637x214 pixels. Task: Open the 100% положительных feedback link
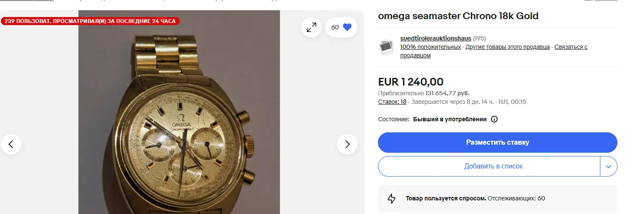[x=430, y=47]
